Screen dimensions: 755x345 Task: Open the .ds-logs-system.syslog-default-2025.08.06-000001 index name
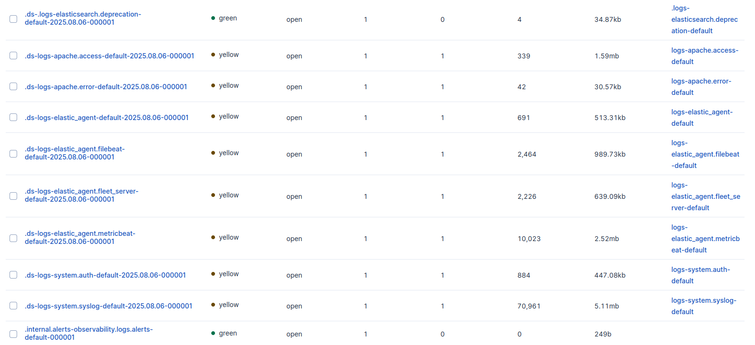click(108, 306)
